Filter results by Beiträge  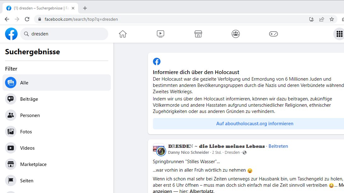(57, 99)
